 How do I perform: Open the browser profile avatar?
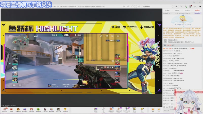190,6
